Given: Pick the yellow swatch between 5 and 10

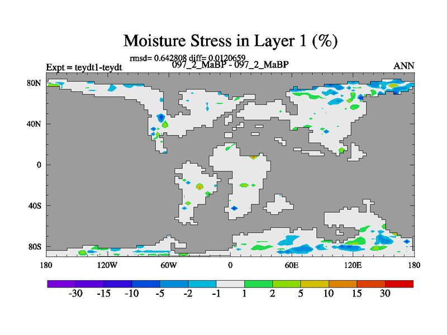Looking at the screenshot, I should point(315,284).
